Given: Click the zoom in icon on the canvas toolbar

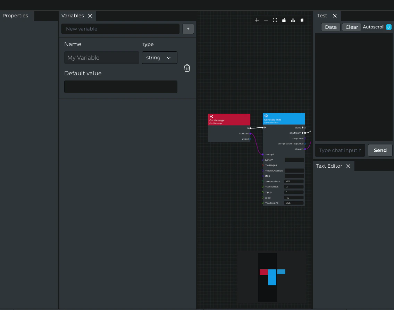Looking at the screenshot, I should 257,20.
